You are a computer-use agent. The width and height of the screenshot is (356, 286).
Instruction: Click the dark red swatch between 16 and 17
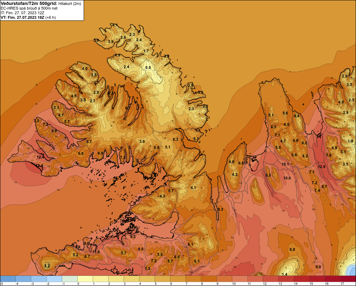click(333, 279)
